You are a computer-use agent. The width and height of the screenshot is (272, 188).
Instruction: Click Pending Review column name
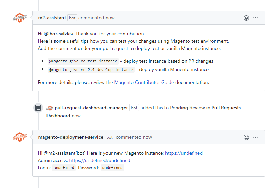coord(187,108)
